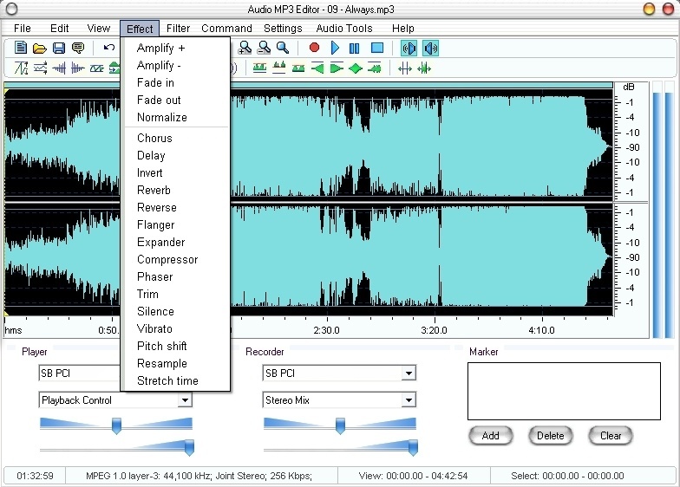Open the Audio Tools menu
The image size is (680, 487).
343,28
